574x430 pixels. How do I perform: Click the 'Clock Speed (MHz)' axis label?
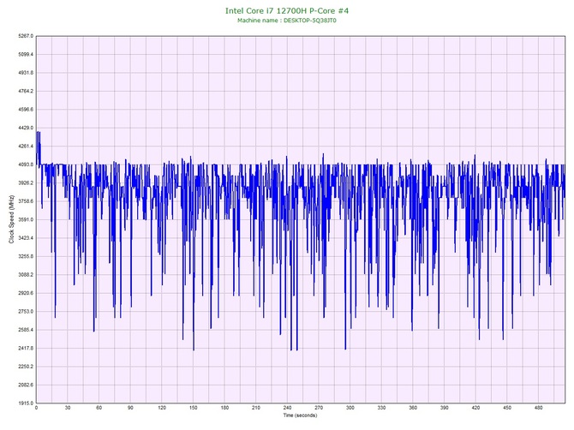(x=11, y=219)
